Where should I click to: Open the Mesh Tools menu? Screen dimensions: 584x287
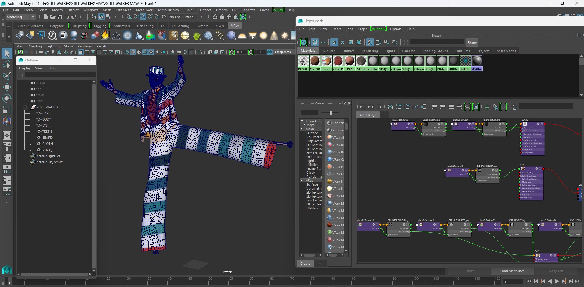[144, 10]
